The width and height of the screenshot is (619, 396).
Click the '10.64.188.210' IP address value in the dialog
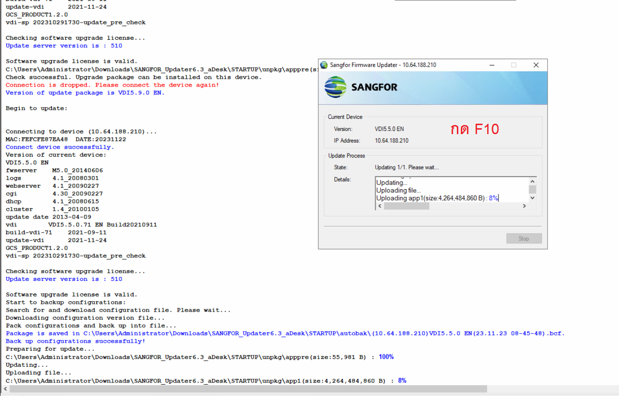pos(391,141)
